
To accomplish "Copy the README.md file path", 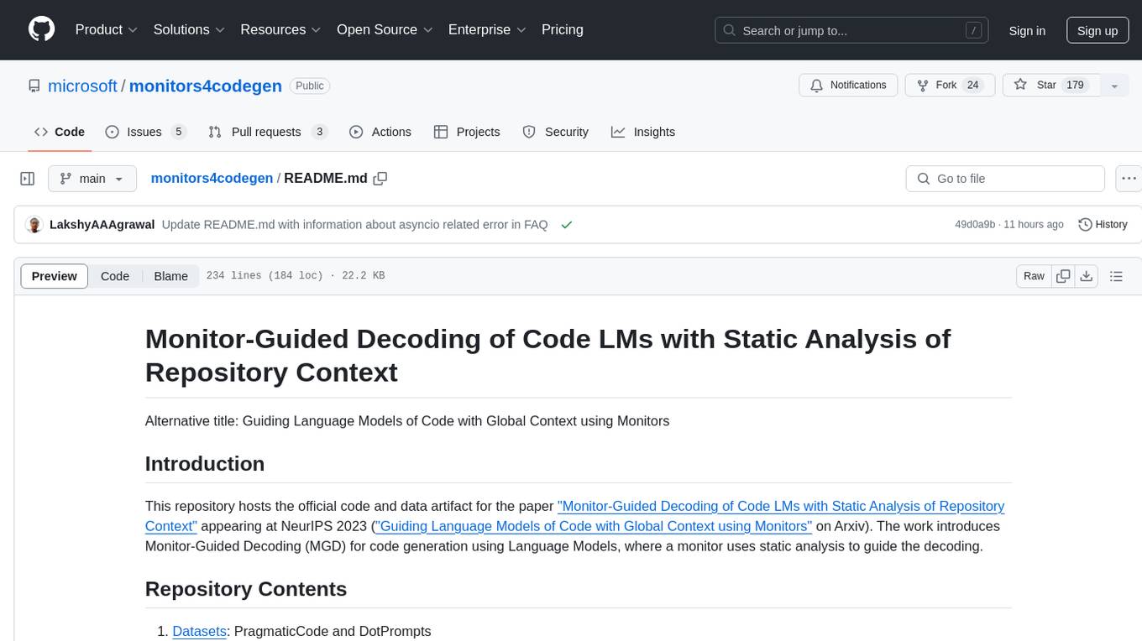I will 380,179.
